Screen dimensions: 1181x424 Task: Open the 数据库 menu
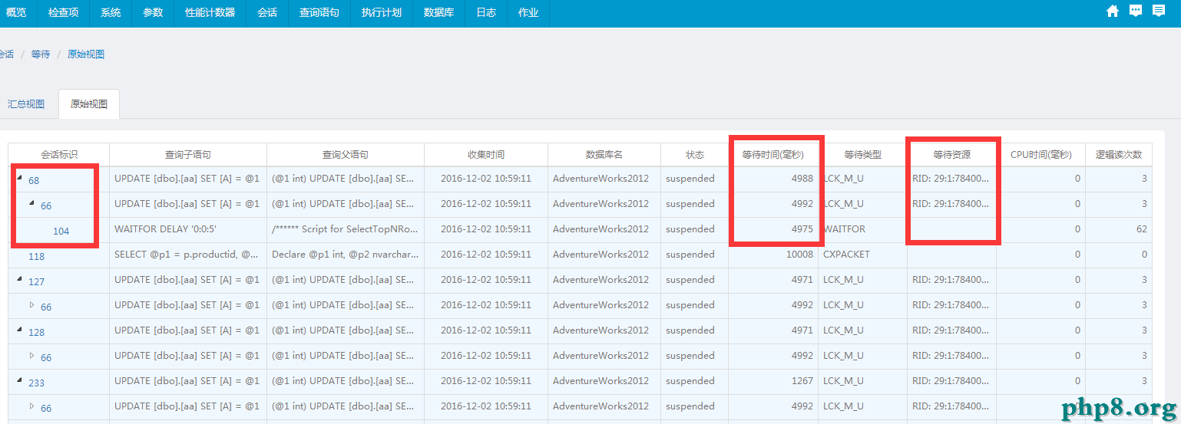point(438,13)
